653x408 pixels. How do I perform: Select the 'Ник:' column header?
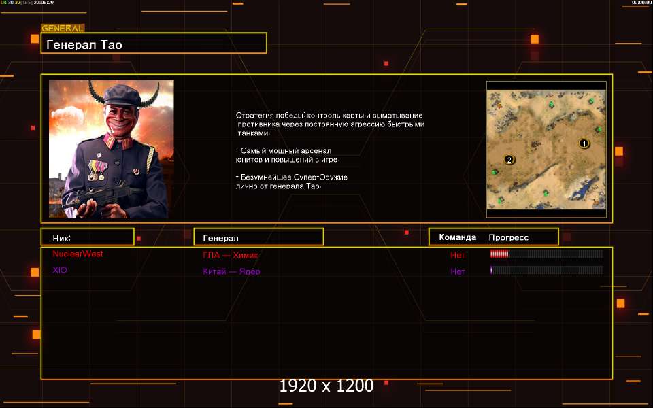click(88, 237)
